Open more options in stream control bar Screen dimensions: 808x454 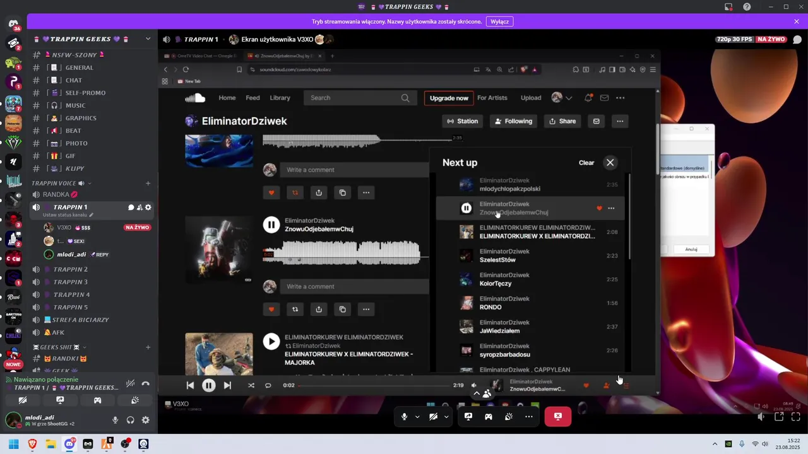(x=529, y=417)
